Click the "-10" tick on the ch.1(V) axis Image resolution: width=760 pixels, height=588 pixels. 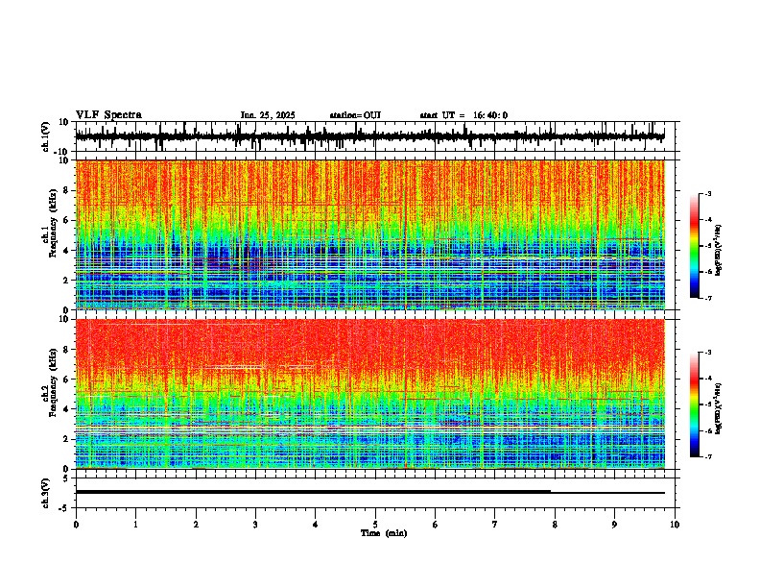[62, 152]
